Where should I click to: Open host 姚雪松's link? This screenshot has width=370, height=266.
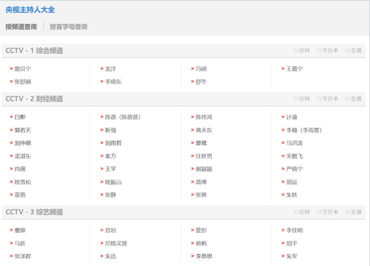[x=23, y=182]
